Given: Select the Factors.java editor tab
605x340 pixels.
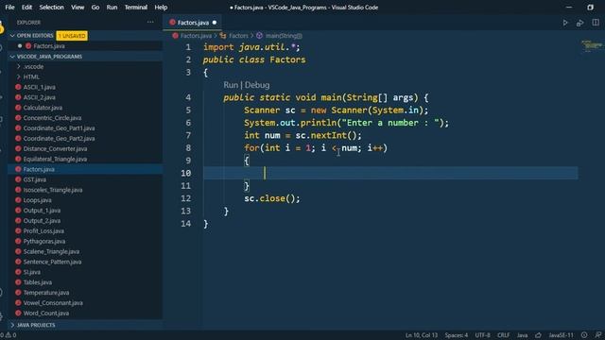Looking at the screenshot, I should tap(193, 23).
